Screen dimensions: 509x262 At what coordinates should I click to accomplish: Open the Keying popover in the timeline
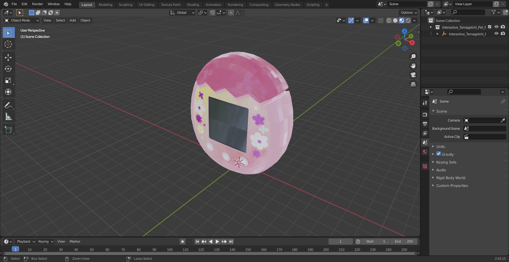point(45,242)
